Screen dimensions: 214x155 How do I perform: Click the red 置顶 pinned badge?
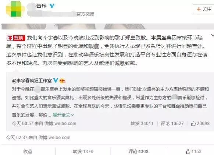tap(16, 38)
